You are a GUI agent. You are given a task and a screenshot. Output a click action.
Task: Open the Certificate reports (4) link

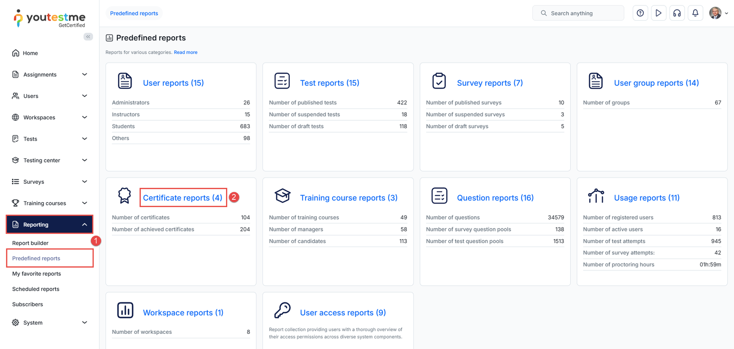(183, 198)
